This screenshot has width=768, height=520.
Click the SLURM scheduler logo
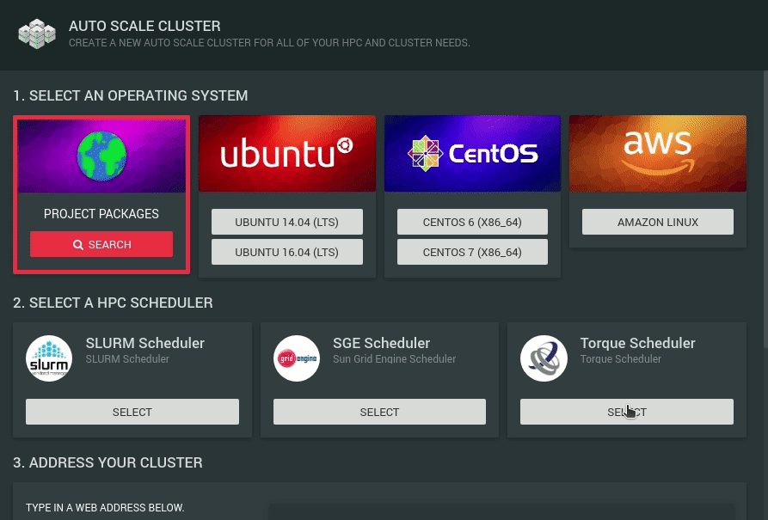click(49, 358)
